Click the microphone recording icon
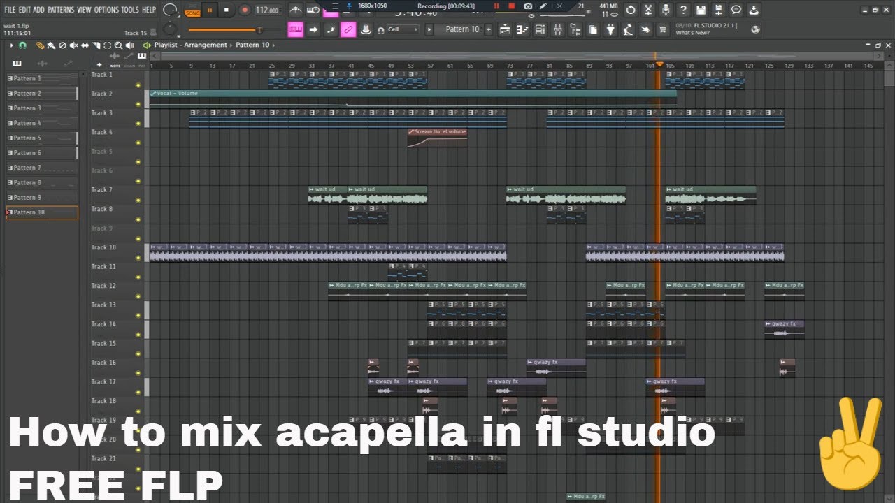Screen dimensions: 895x503 pos(666,9)
